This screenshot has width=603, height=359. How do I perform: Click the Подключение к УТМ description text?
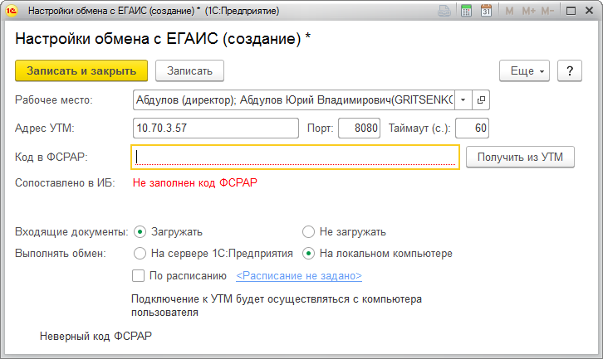point(277,306)
